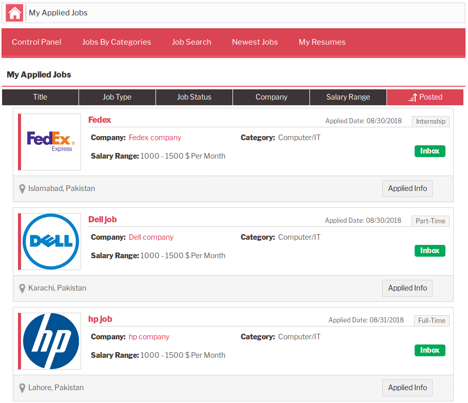Click Applied Date 08/31/2018 text

pyautogui.click(x=366, y=320)
